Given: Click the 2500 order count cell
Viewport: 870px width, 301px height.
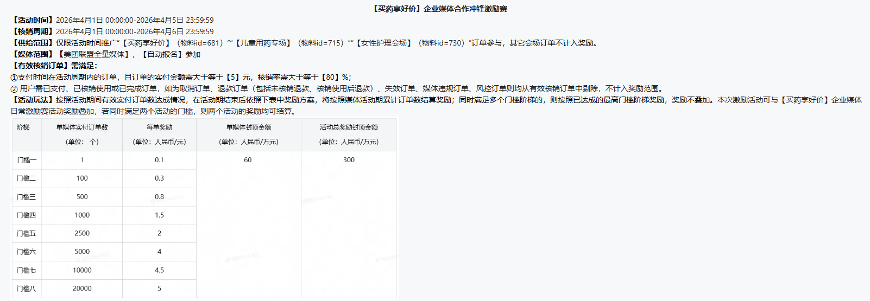Looking at the screenshot, I should [x=82, y=233].
